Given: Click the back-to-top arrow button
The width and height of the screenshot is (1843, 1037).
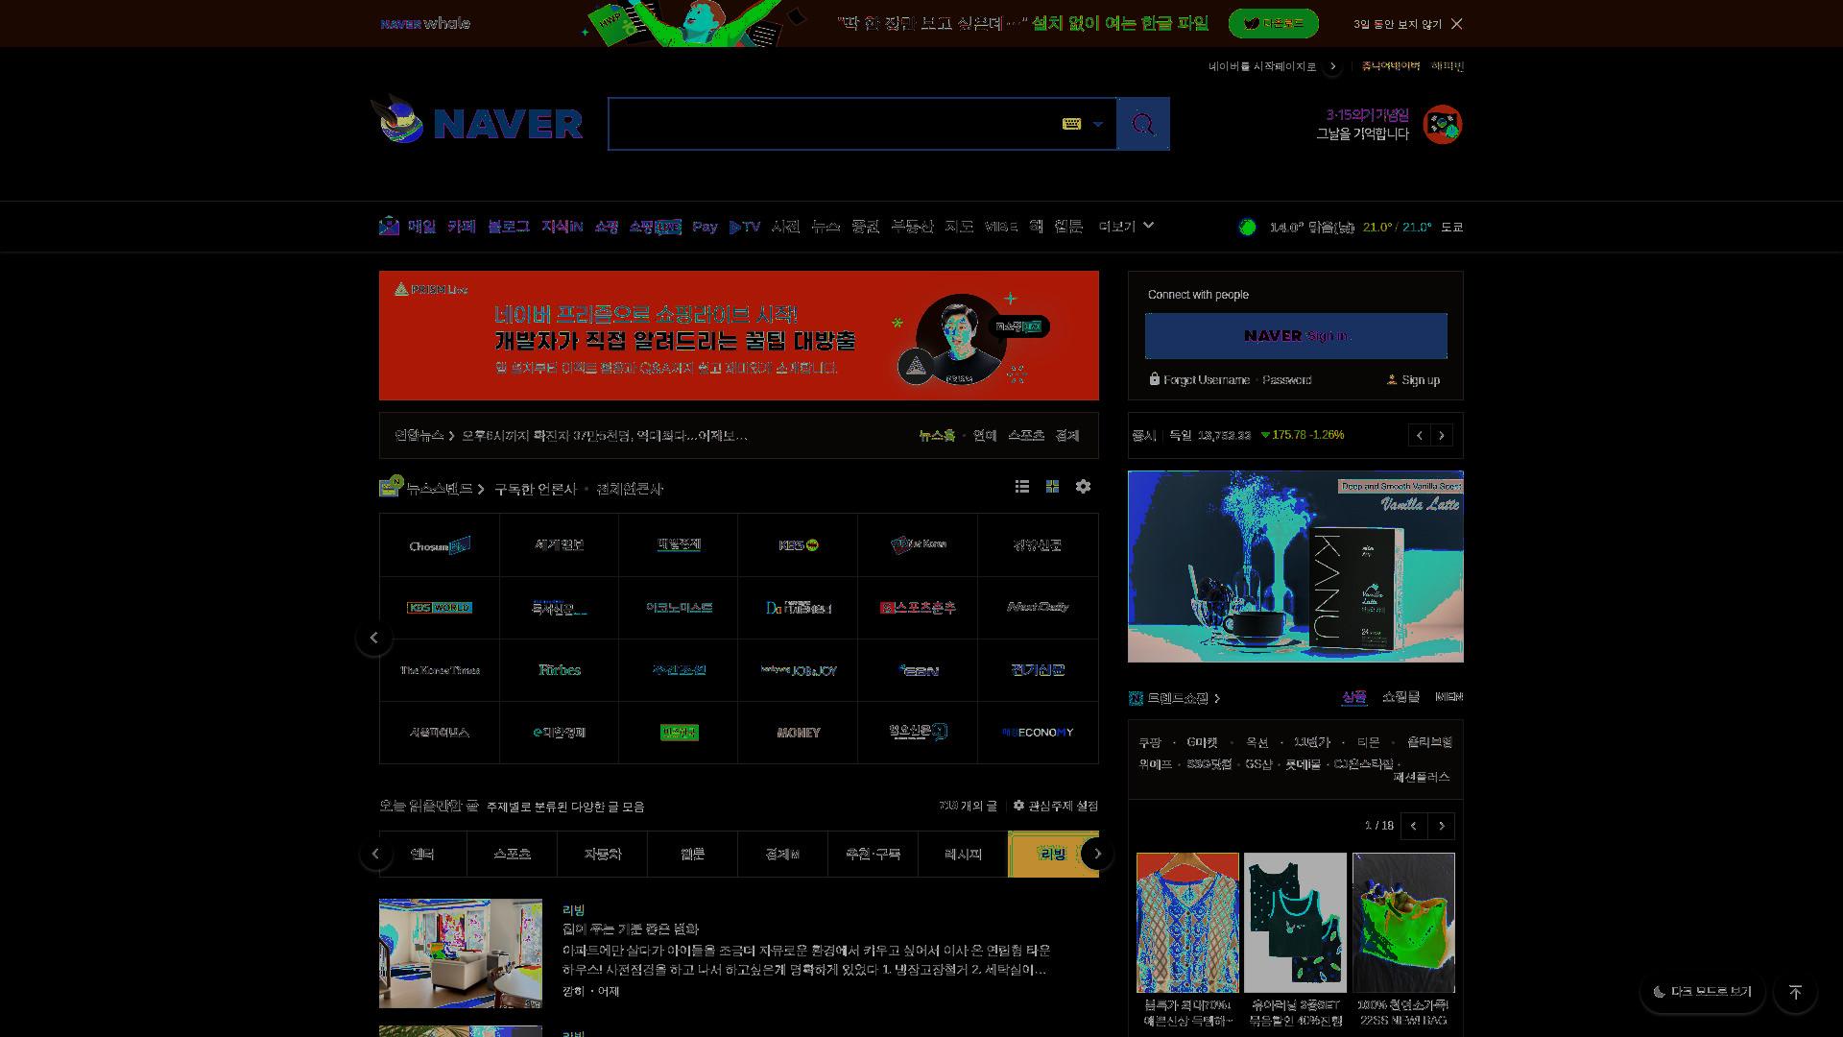Looking at the screenshot, I should (x=1795, y=993).
